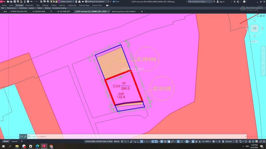Click the Help question mark icon

click(x=244, y=2)
